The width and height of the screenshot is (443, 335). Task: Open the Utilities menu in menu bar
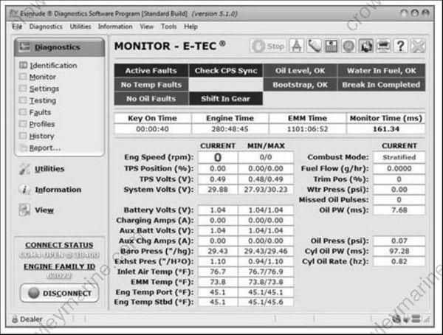(80, 27)
